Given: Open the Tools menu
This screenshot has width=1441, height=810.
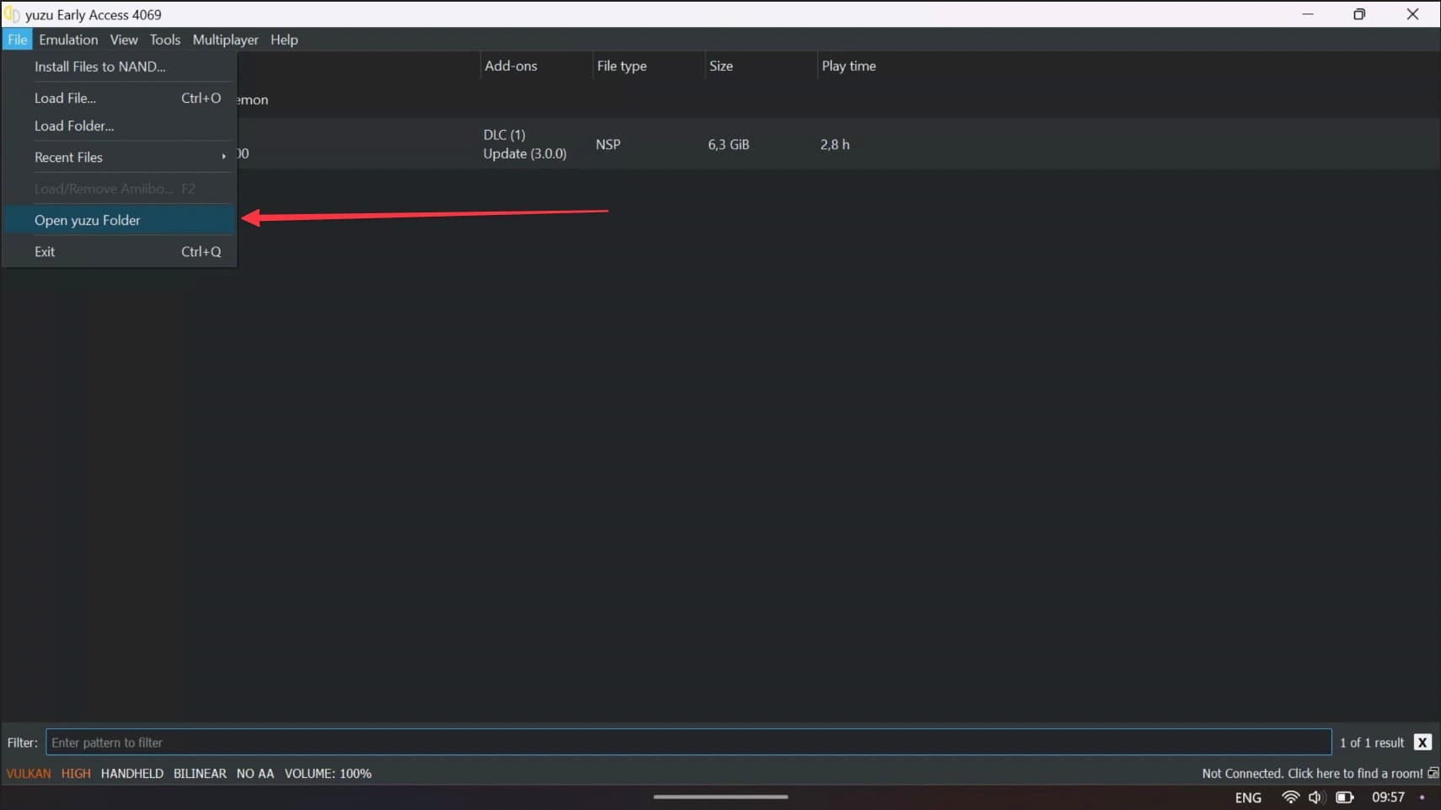Looking at the screenshot, I should pyautogui.click(x=165, y=40).
